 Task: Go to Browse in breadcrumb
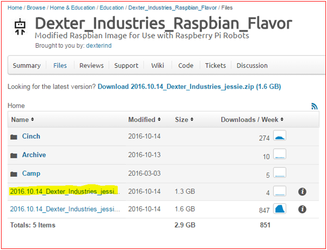tap(36, 8)
